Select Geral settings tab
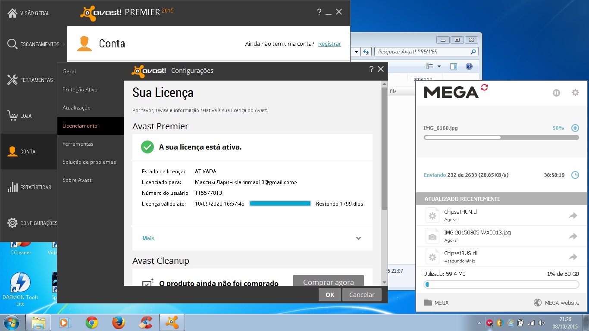589x331 pixels. (x=90, y=72)
